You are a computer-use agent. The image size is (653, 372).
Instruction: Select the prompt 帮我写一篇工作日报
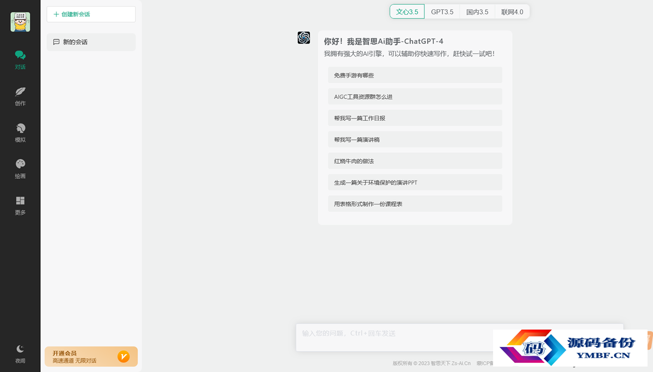[415, 118]
